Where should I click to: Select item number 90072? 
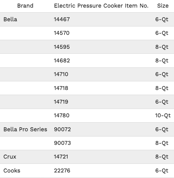click(x=63, y=129)
